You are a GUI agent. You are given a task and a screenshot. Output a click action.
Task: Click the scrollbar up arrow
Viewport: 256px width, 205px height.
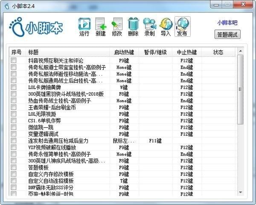click(240, 51)
